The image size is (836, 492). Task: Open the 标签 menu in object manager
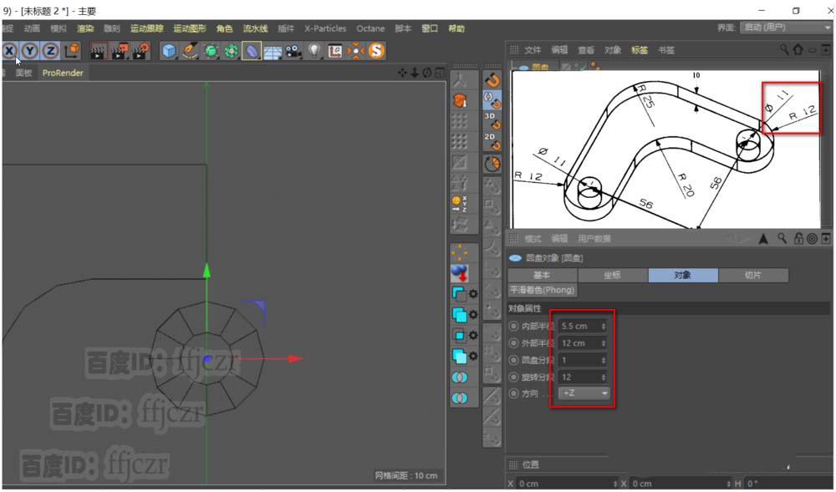640,50
